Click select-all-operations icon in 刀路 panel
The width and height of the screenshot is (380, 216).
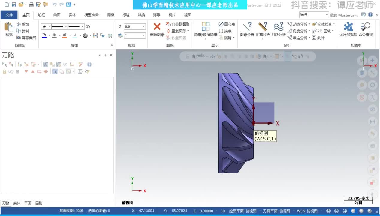(x=4, y=64)
